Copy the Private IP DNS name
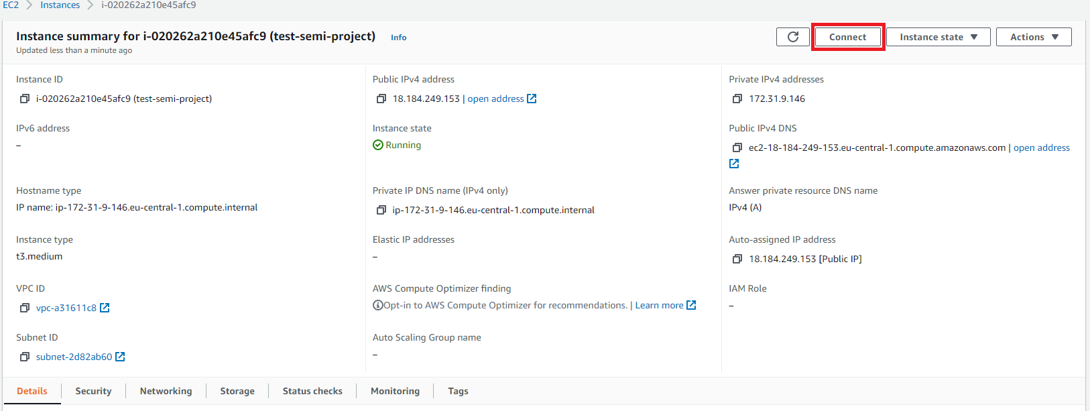 pyautogui.click(x=381, y=211)
